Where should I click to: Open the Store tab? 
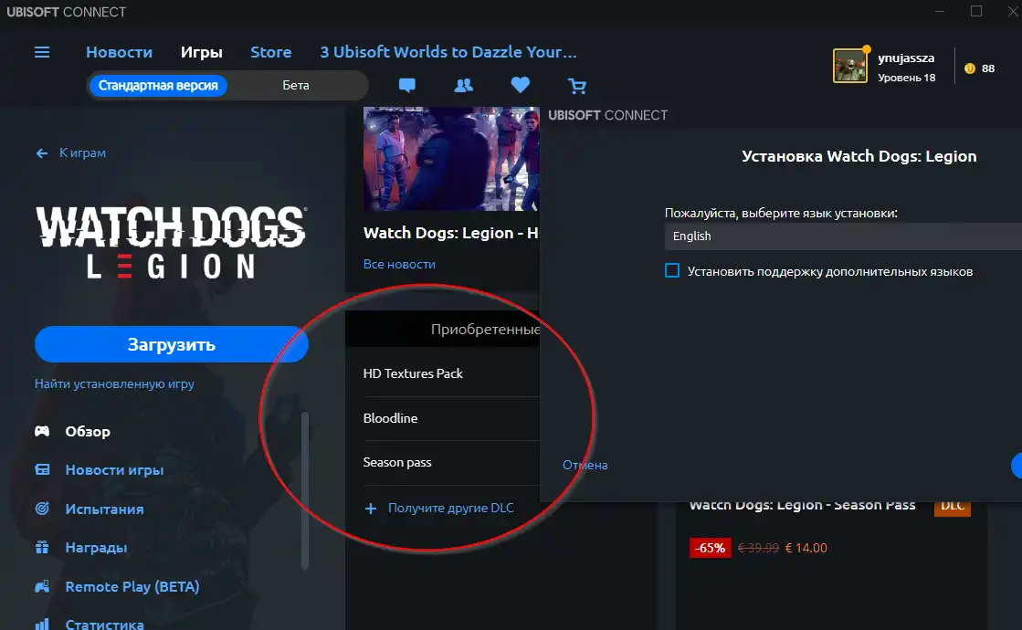click(x=271, y=52)
